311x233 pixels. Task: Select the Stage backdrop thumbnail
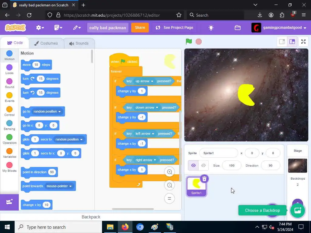pyautogui.click(x=298, y=166)
